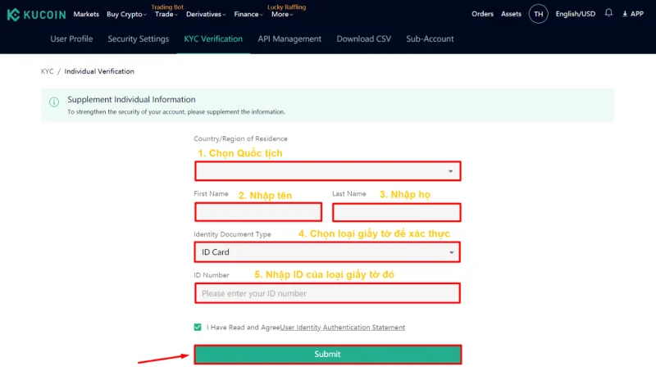Click the info icon in the banner
656x371 pixels.
54,102
